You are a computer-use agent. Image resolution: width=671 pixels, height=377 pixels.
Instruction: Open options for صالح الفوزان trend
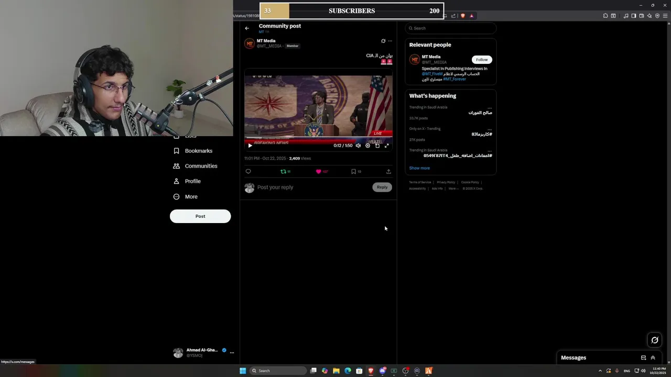tap(490, 108)
